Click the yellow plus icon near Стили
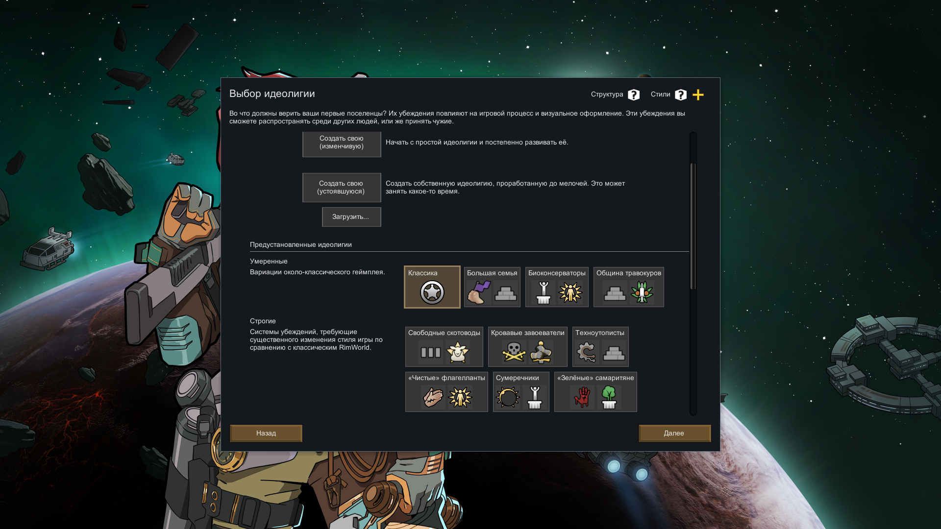Screen dimensions: 941x529 [698, 95]
